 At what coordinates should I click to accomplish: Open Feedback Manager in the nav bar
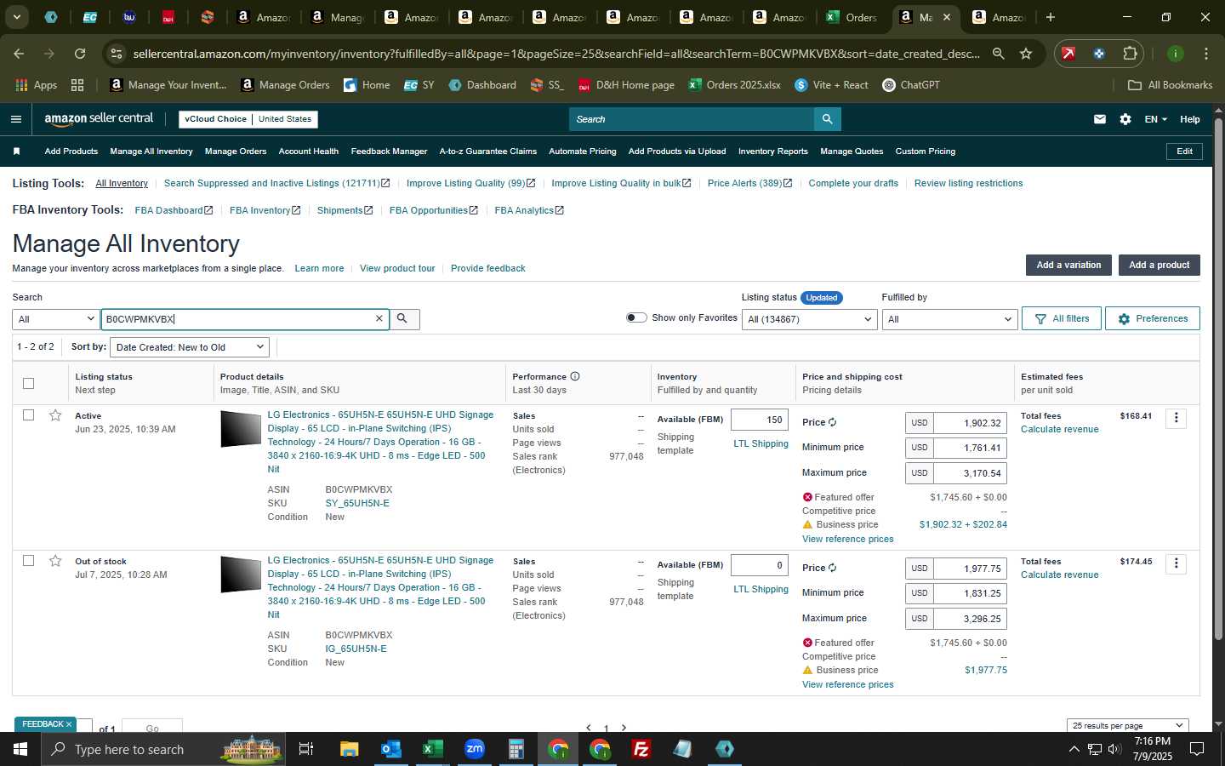click(x=389, y=151)
